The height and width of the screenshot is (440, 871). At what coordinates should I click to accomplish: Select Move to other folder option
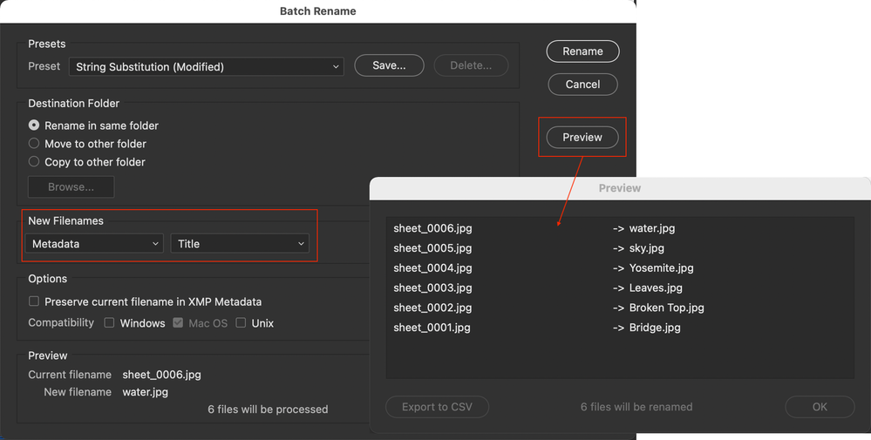click(x=34, y=144)
